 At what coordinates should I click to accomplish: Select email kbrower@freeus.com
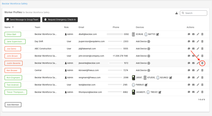(x=89, y=70)
